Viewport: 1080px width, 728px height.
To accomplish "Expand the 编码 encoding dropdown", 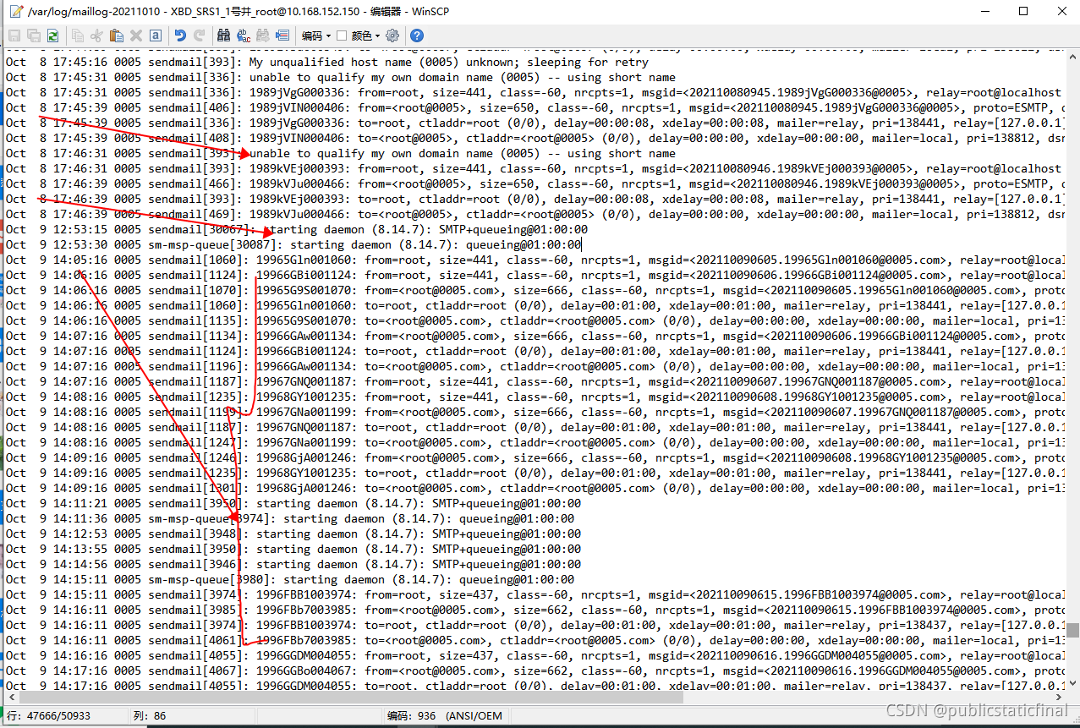I will tap(316, 36).
